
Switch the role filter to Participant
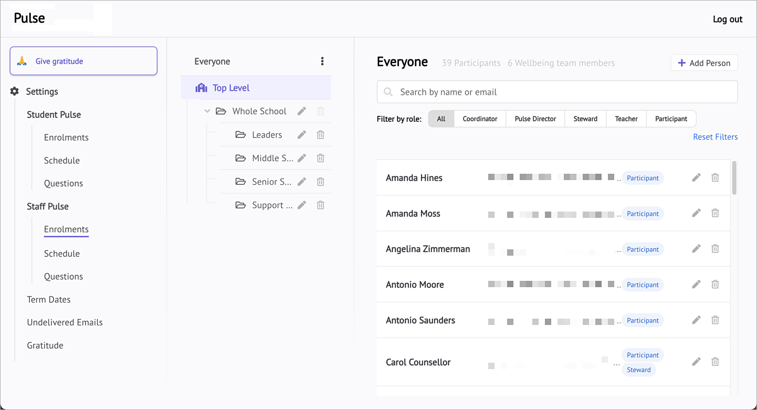(x=670, y=119)
